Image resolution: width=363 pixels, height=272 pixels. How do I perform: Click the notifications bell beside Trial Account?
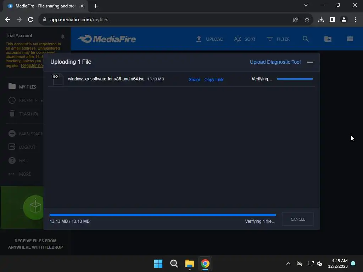(62, 36)
